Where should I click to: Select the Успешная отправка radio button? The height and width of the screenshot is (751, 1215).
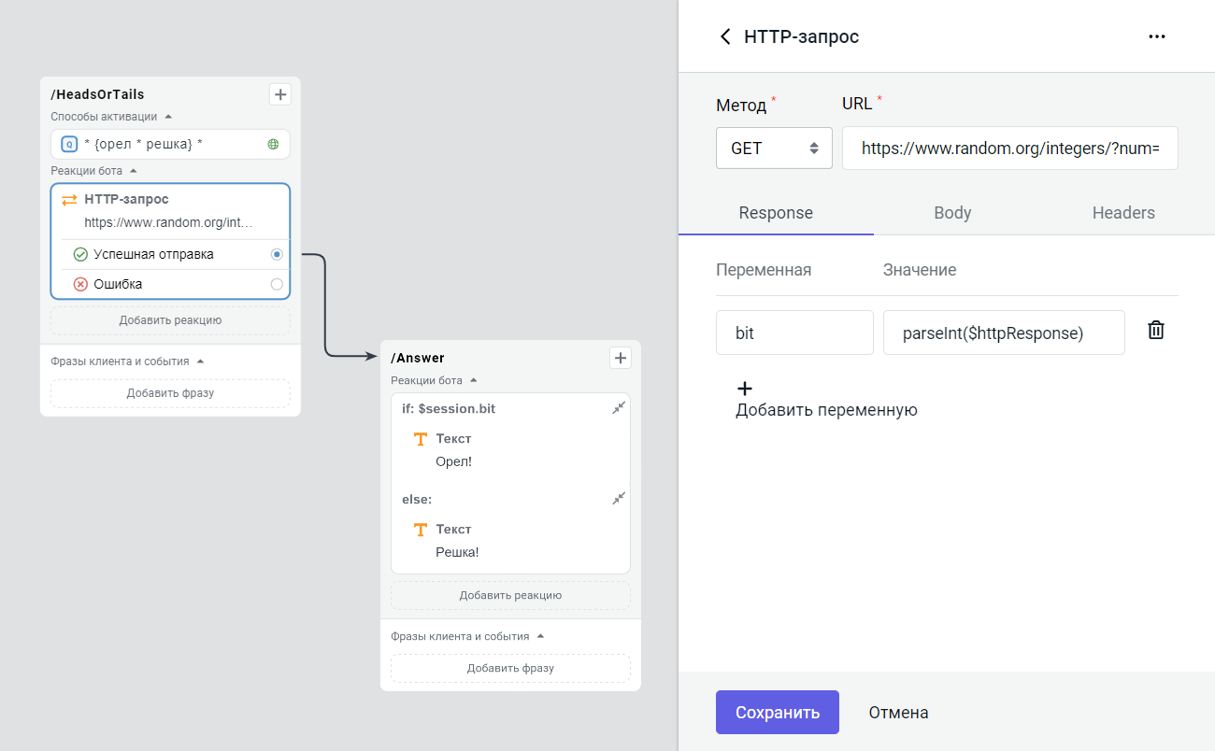pos(278,253)
